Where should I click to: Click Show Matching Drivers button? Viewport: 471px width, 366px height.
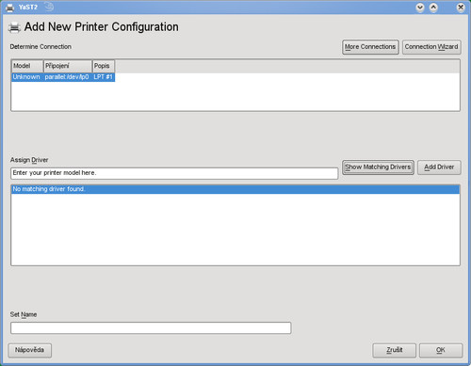coord(378,167)
